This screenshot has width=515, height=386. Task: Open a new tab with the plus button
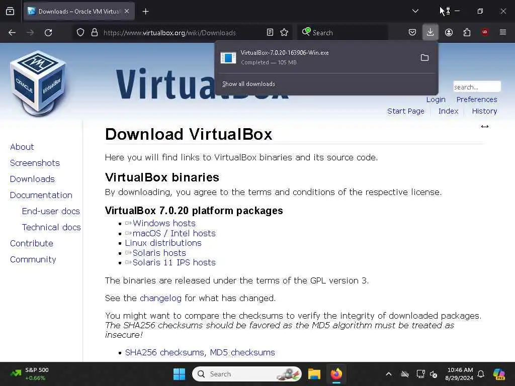tap(146, 12)
